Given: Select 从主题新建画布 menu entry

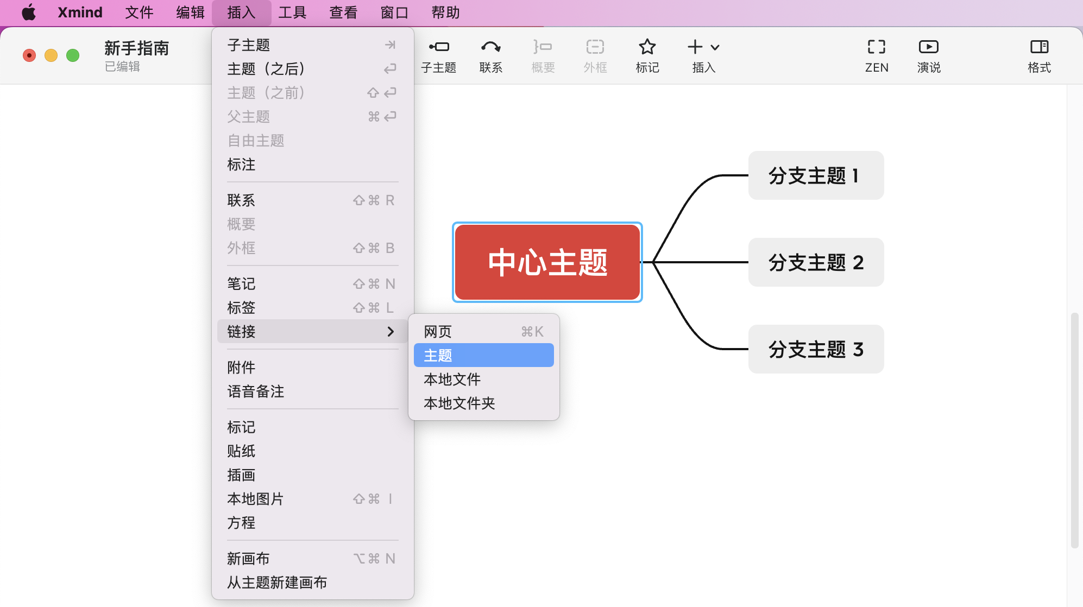Looking at the screenshot, I should point(312,583).
